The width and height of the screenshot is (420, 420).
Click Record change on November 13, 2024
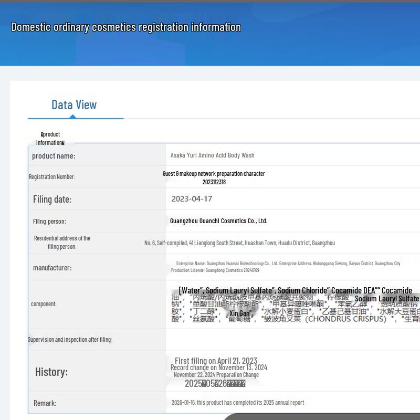(219, 367)
